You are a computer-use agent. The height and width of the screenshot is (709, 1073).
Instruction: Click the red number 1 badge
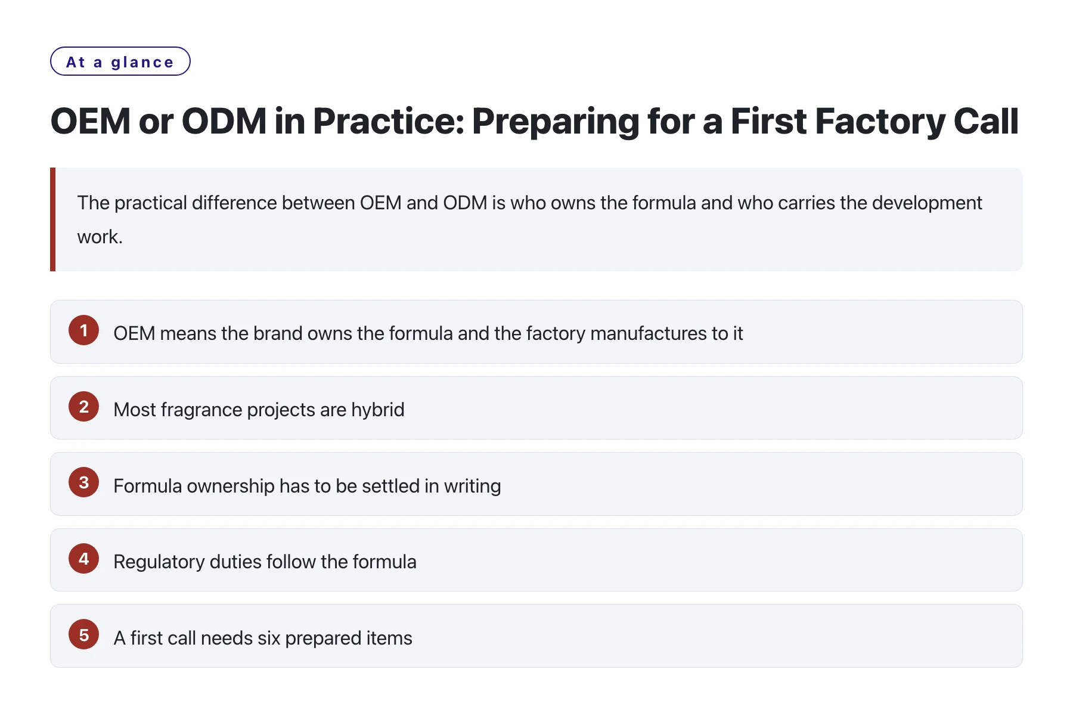coord(83,330)
